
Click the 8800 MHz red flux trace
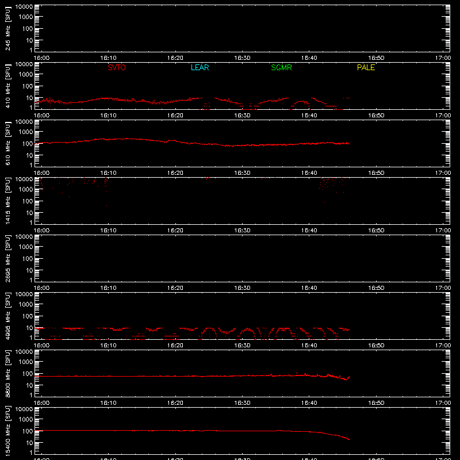(192, 376)
